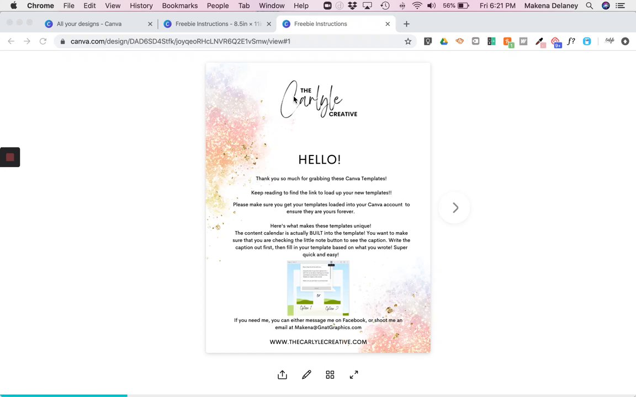636x397 pixels.
Task: Open the red extension with the 9+ badge
Action: click(x=556, y=42)
